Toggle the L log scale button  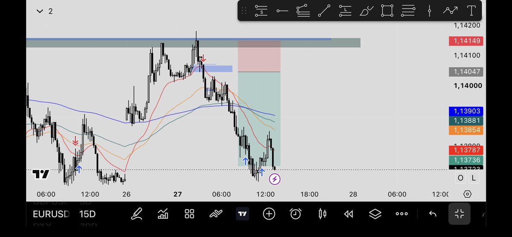point(474,178)
